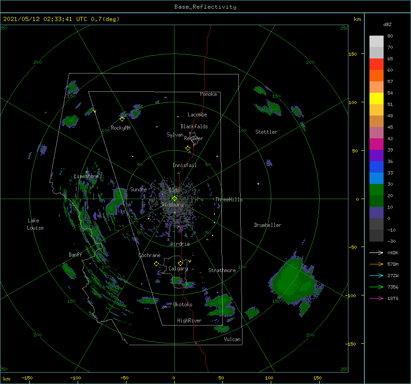
Task: Click the ThreeHills label
Action: click(x=229, y=200)
